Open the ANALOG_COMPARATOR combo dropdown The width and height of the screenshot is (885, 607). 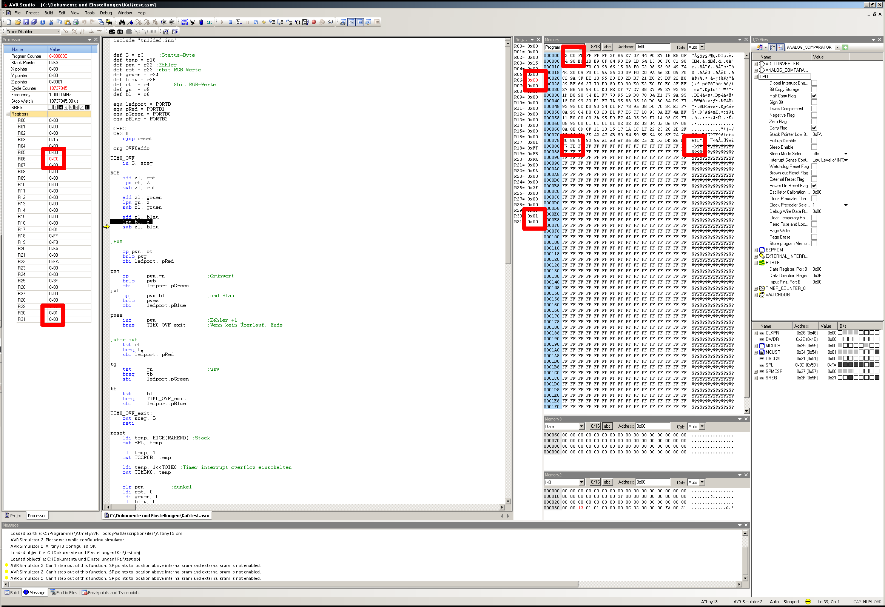point(837,48)
